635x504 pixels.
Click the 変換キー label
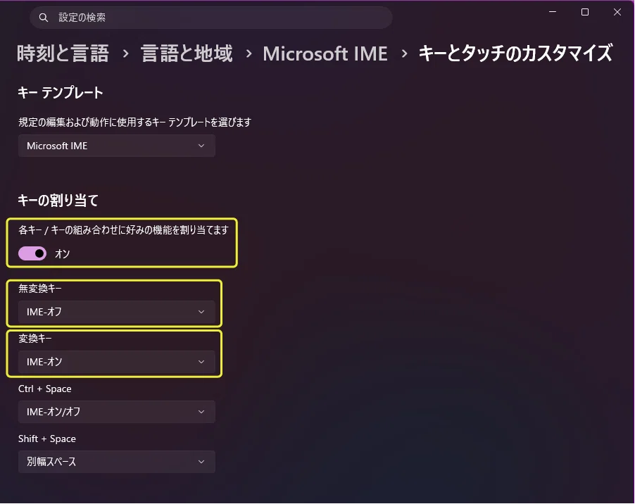tap(34, 338)
